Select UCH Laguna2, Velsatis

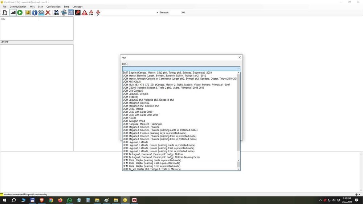(136, 94)
